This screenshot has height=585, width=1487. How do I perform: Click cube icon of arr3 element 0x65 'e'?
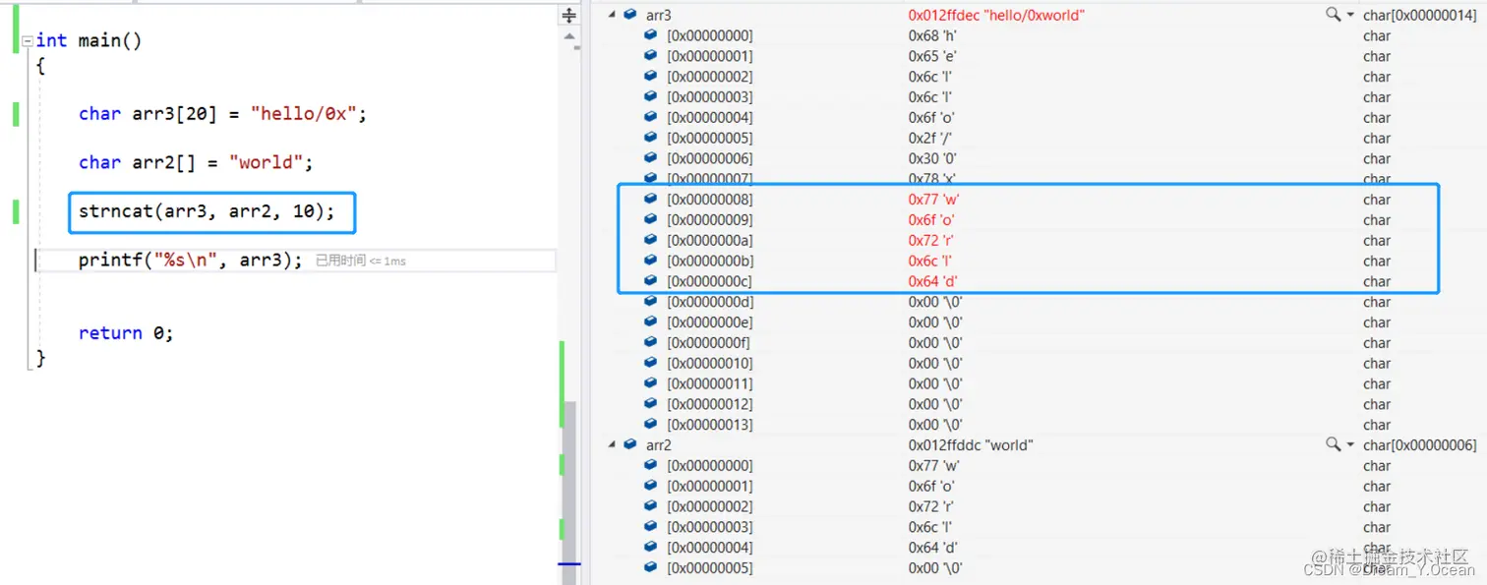650,56
